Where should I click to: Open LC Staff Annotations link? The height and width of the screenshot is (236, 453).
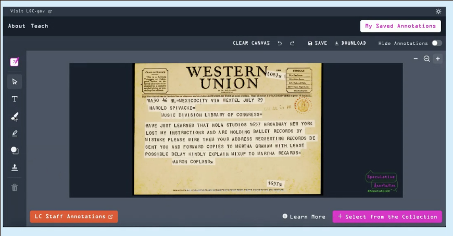(x=74, y=217)
